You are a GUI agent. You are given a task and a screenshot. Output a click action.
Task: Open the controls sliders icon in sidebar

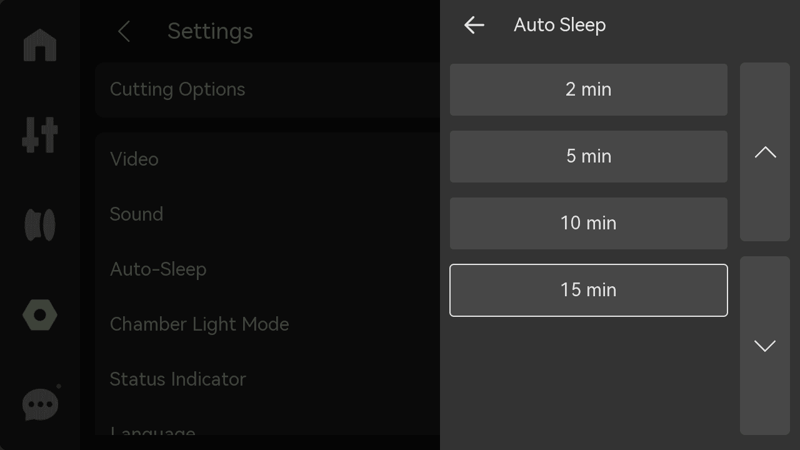(40, 134)
